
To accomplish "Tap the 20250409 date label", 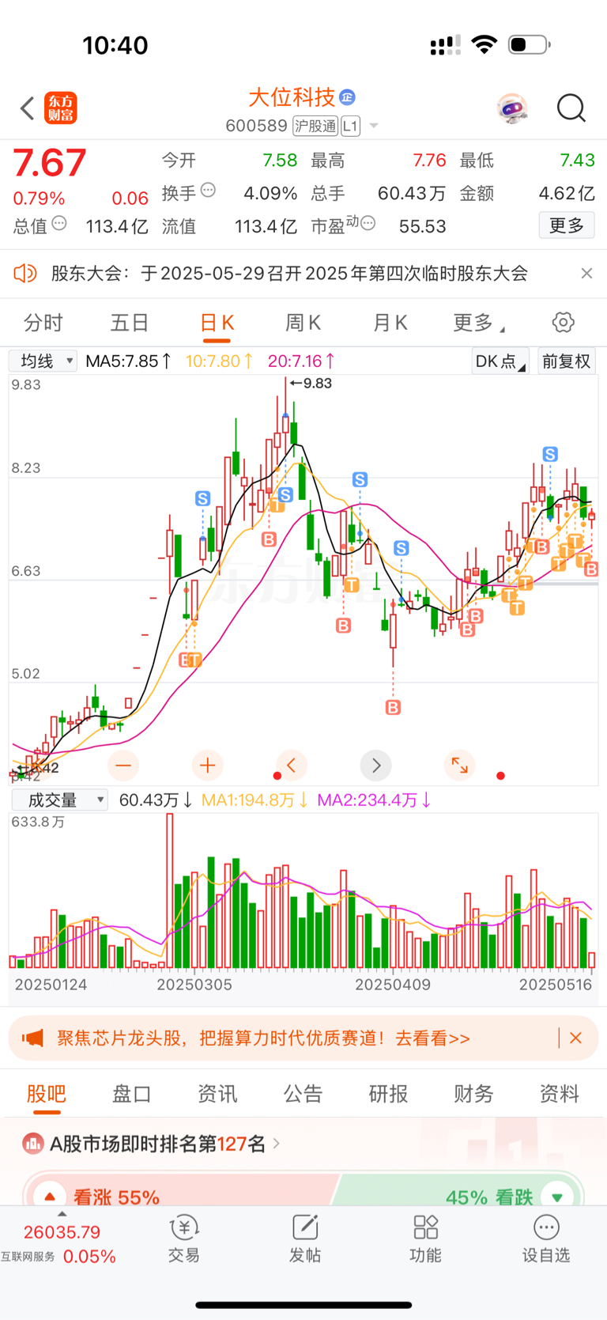I will (x=393, y=985).
